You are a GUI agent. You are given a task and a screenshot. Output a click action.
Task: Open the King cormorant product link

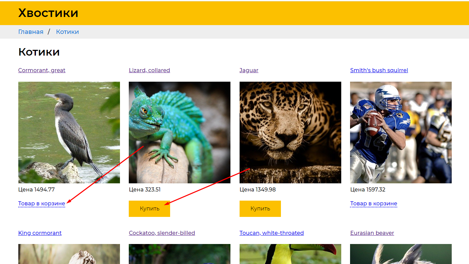[x=40, y=233]
